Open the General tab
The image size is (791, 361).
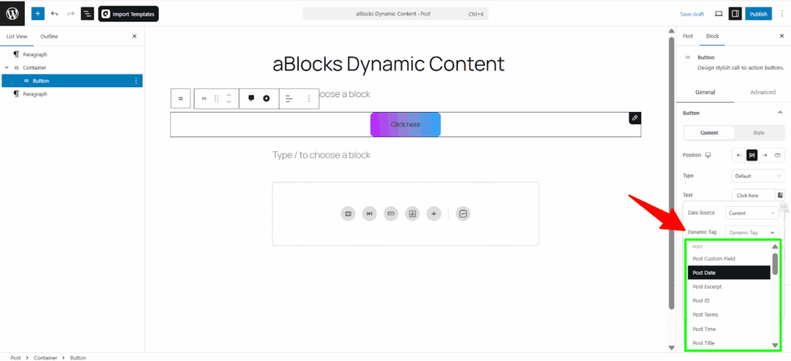[705, 92]
